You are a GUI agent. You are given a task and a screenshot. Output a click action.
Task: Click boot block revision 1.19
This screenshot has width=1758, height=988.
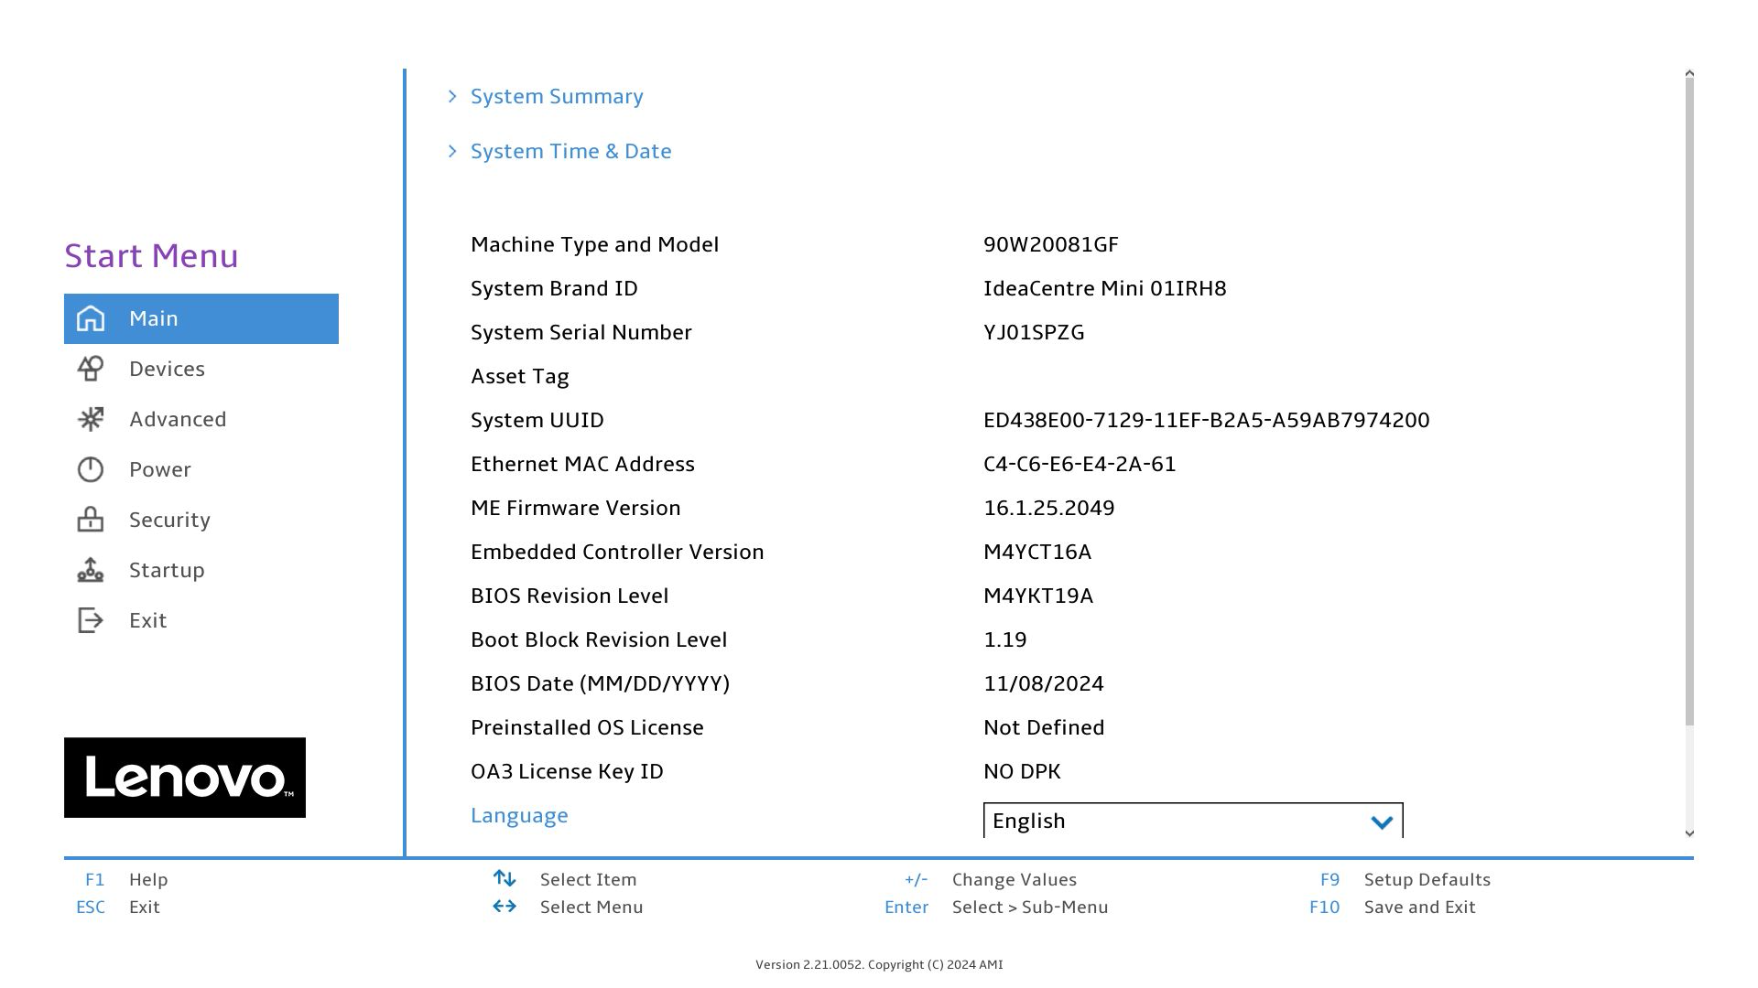[1005, 639]
